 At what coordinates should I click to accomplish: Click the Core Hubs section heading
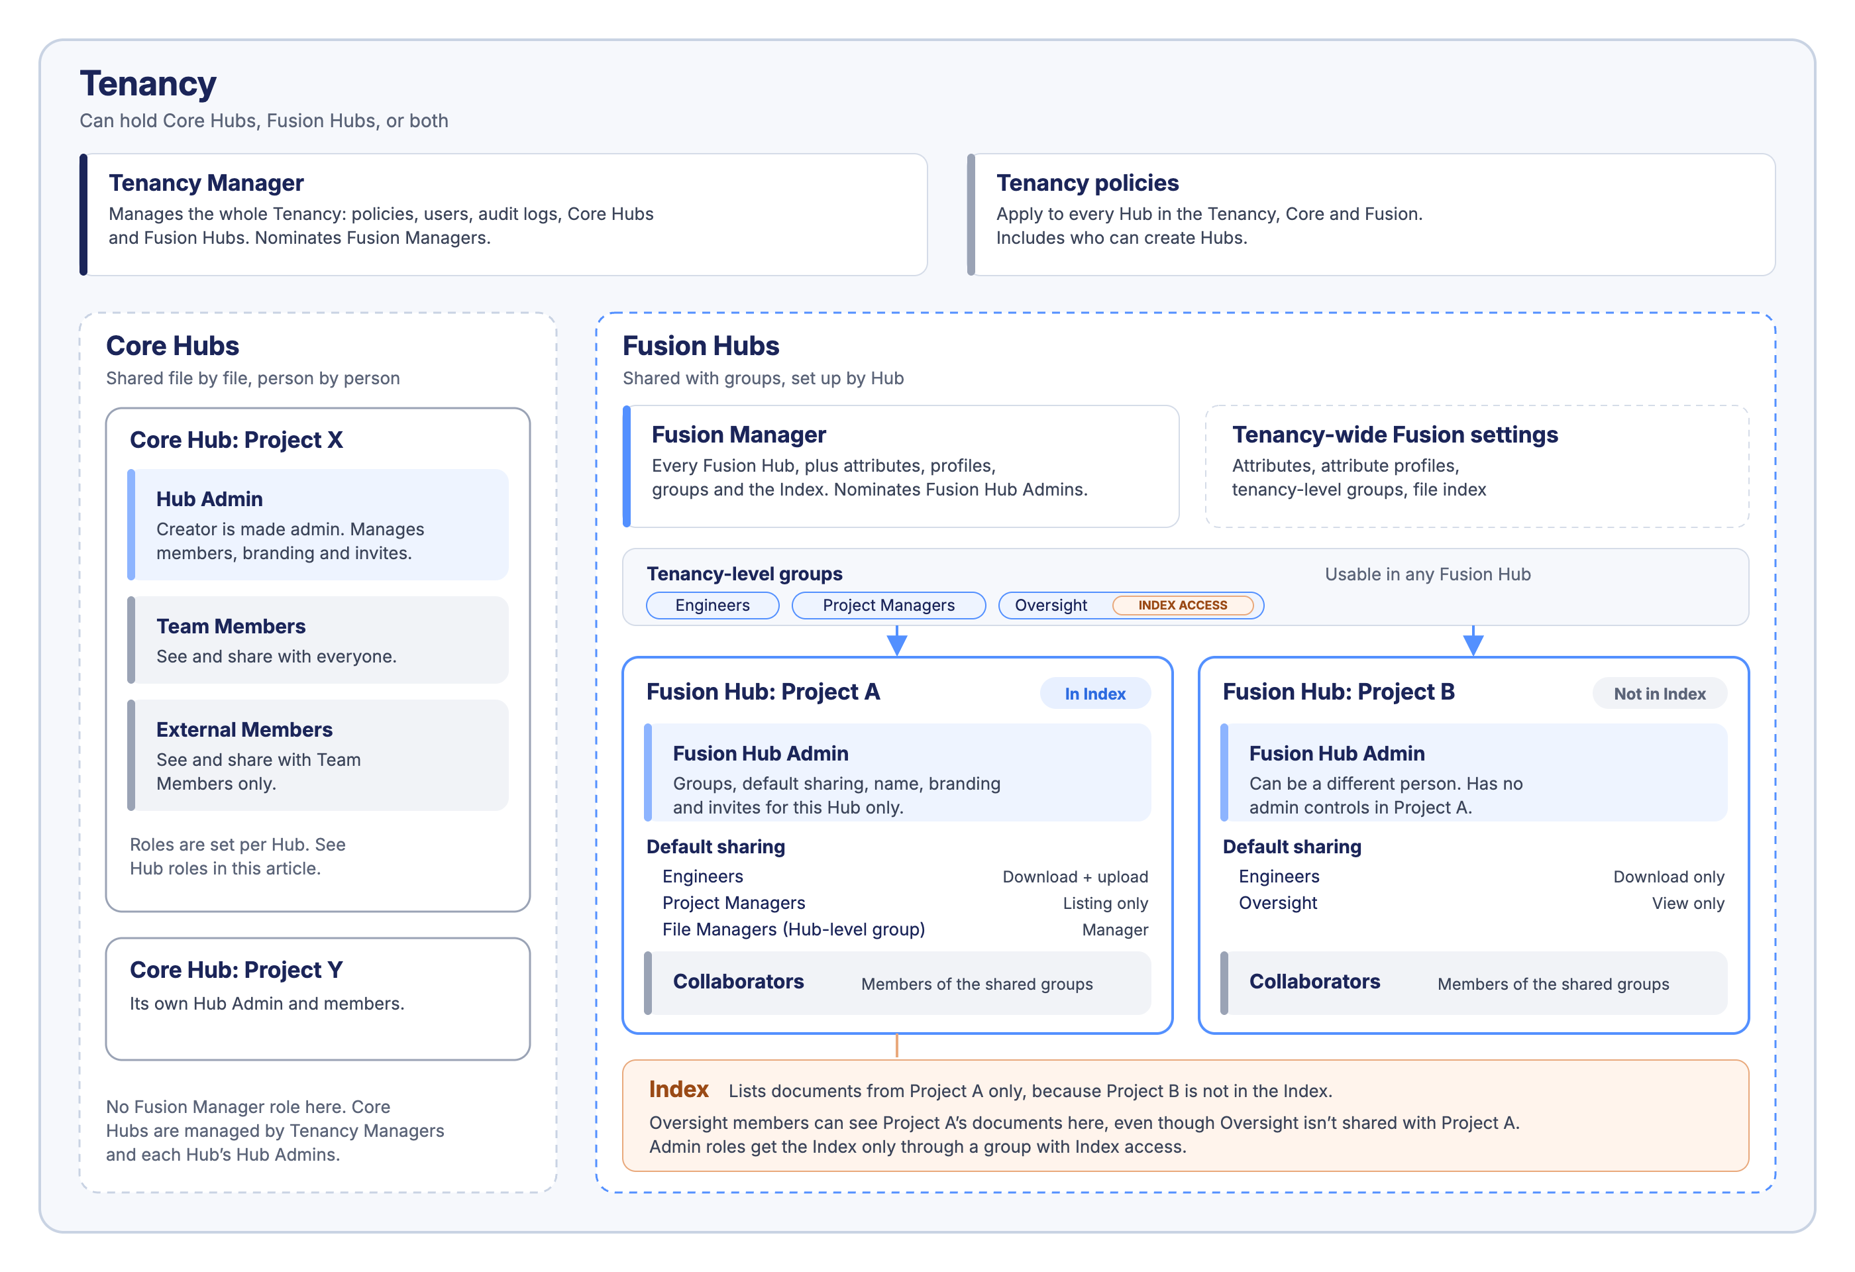coord(172,346)
